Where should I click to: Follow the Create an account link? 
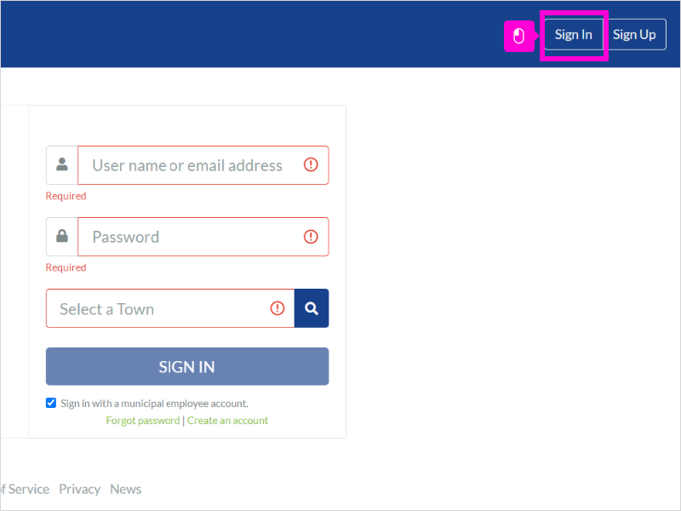pyautogui.click(x=227, y=421)
